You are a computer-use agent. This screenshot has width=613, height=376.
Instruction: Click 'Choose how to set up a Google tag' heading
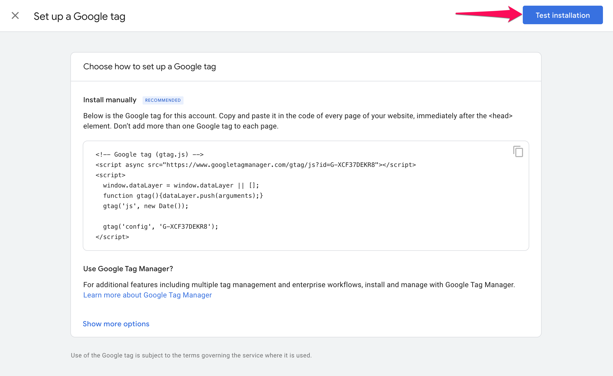pos(150,66)
